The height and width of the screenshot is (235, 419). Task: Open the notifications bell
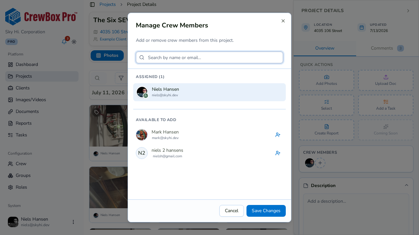(x=64, y=42)
